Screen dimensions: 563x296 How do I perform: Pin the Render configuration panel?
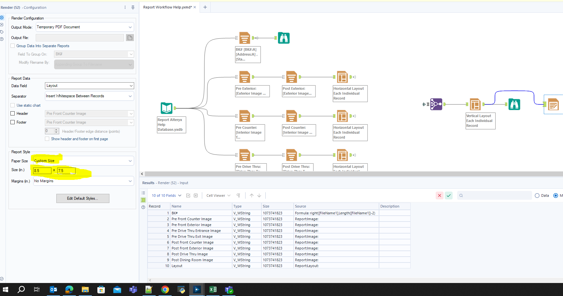[x=133, y=7]
